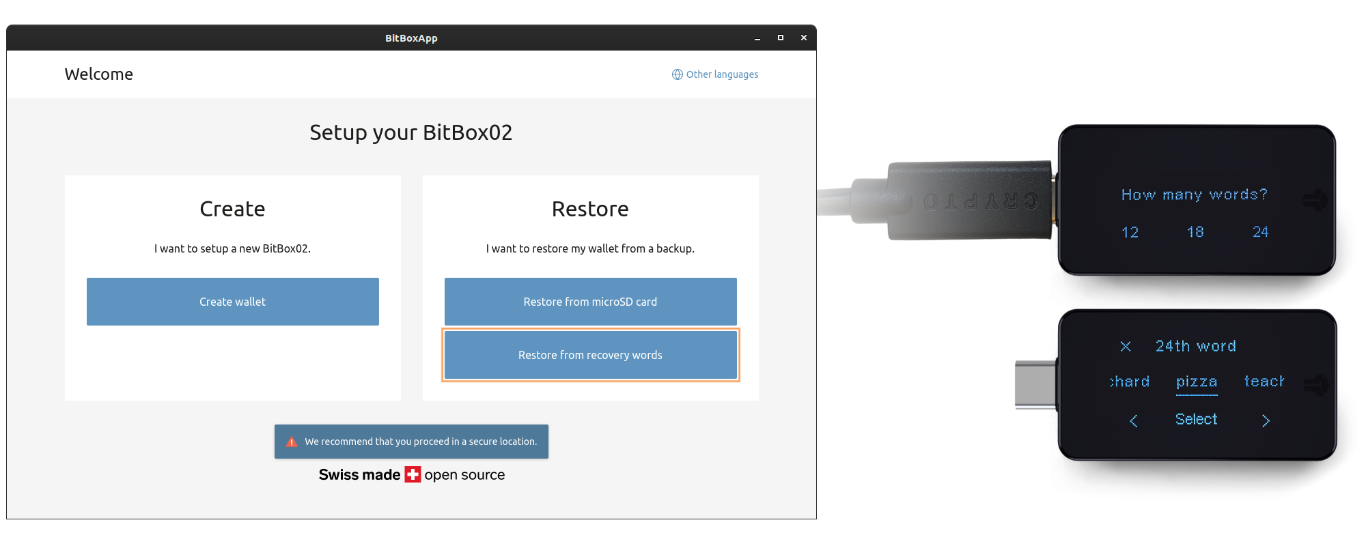Click the 'Create' card heading
Viewport: 1366px width, 546px height.
(232, 209)
